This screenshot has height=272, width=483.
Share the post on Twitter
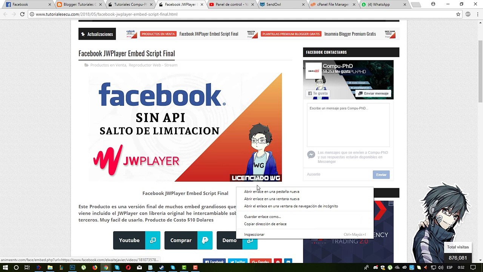[238, 261]
